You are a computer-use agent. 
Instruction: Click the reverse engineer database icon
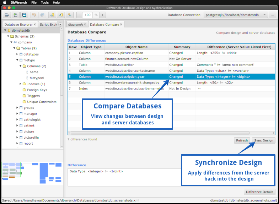pos(52,15)
